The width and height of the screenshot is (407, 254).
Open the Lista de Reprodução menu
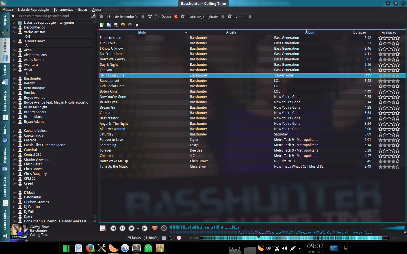[33, 10]
